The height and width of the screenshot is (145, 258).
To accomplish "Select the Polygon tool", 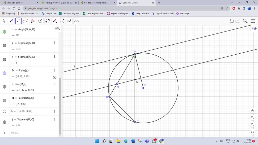I will [x=33, y=21].
